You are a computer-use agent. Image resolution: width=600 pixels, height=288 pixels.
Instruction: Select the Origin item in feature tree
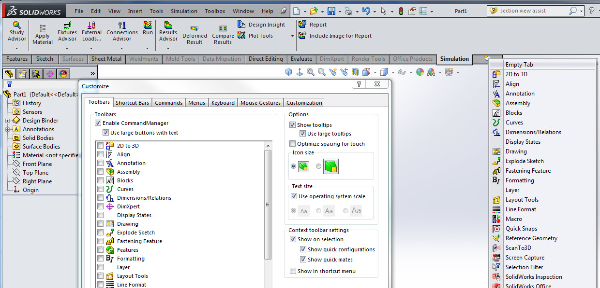(x=26, y=190)
